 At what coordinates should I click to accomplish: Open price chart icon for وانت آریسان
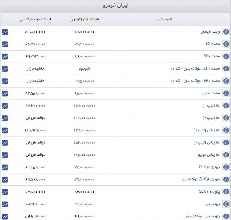[x=5, y=32]
